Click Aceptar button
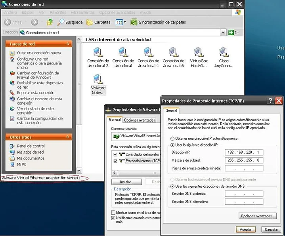 click(x=246, y=229)
